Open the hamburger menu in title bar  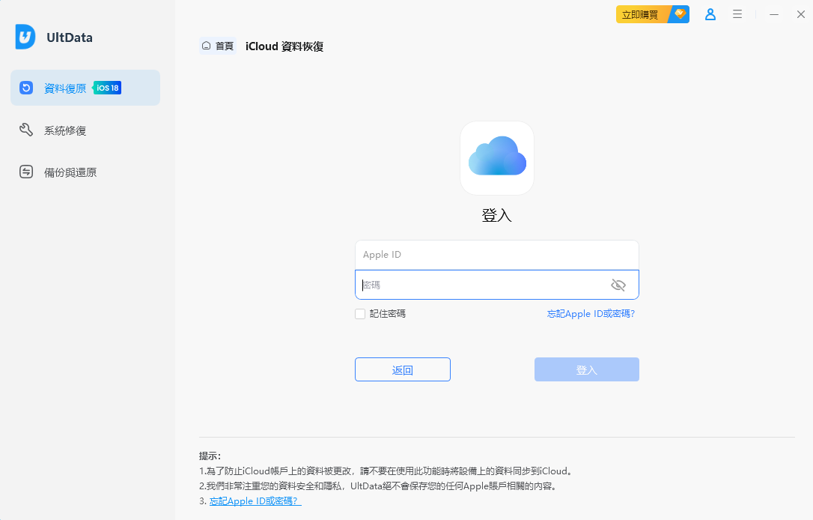click(737, 14)
